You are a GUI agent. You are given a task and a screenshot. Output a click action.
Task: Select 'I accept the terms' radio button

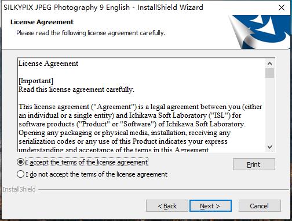click(x=20, y=162)
